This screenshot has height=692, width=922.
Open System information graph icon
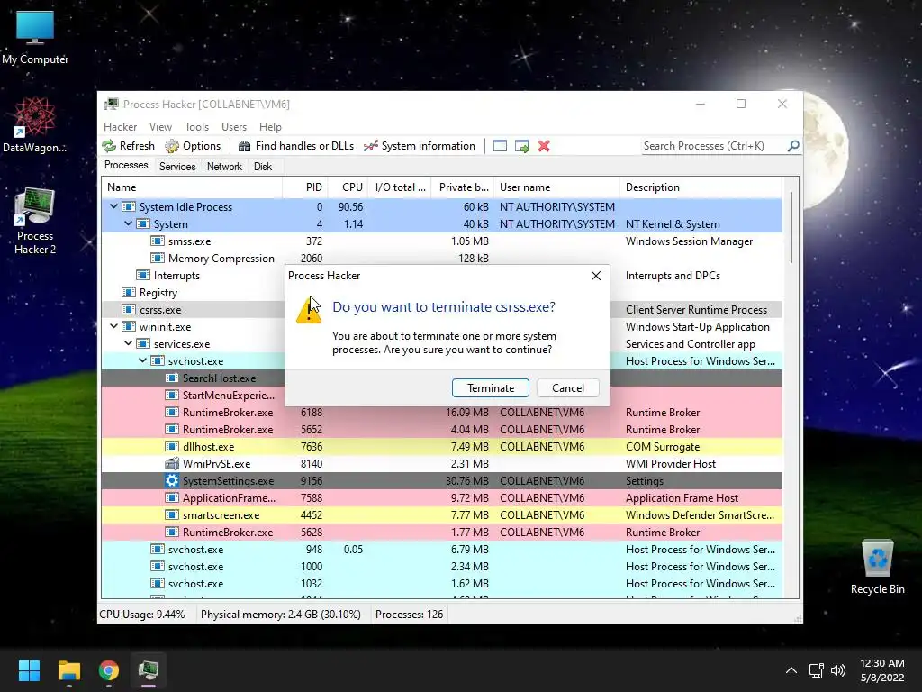[370, 146]
